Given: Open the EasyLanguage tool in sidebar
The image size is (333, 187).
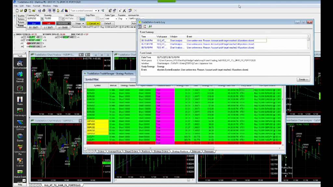Looking at the screenshot, I should [20, 65].
